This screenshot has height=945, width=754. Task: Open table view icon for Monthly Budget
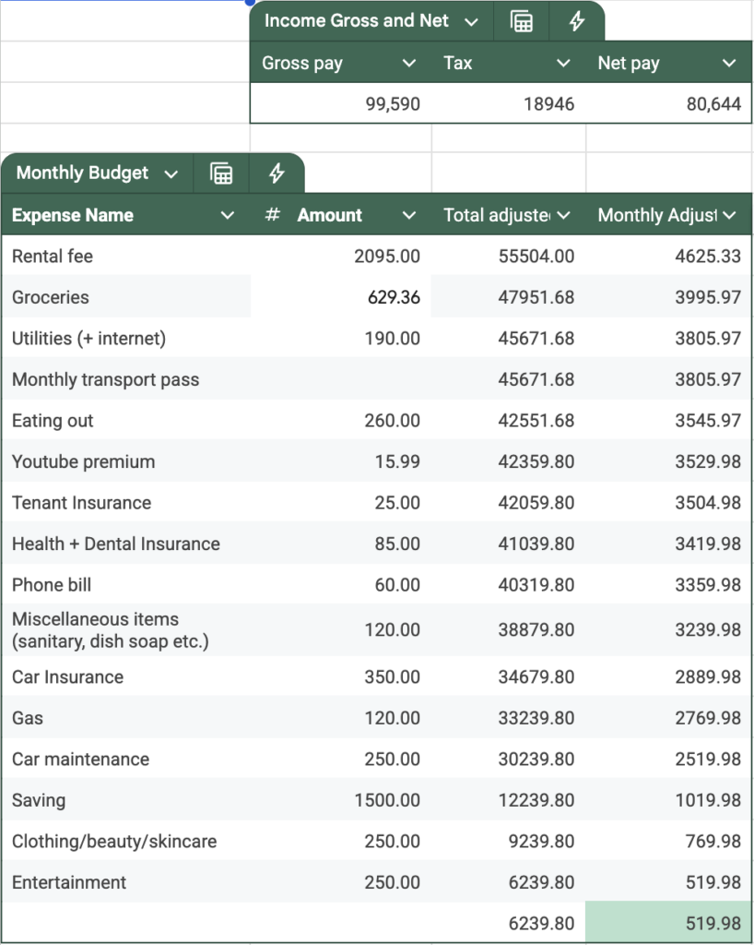[221, 173]
